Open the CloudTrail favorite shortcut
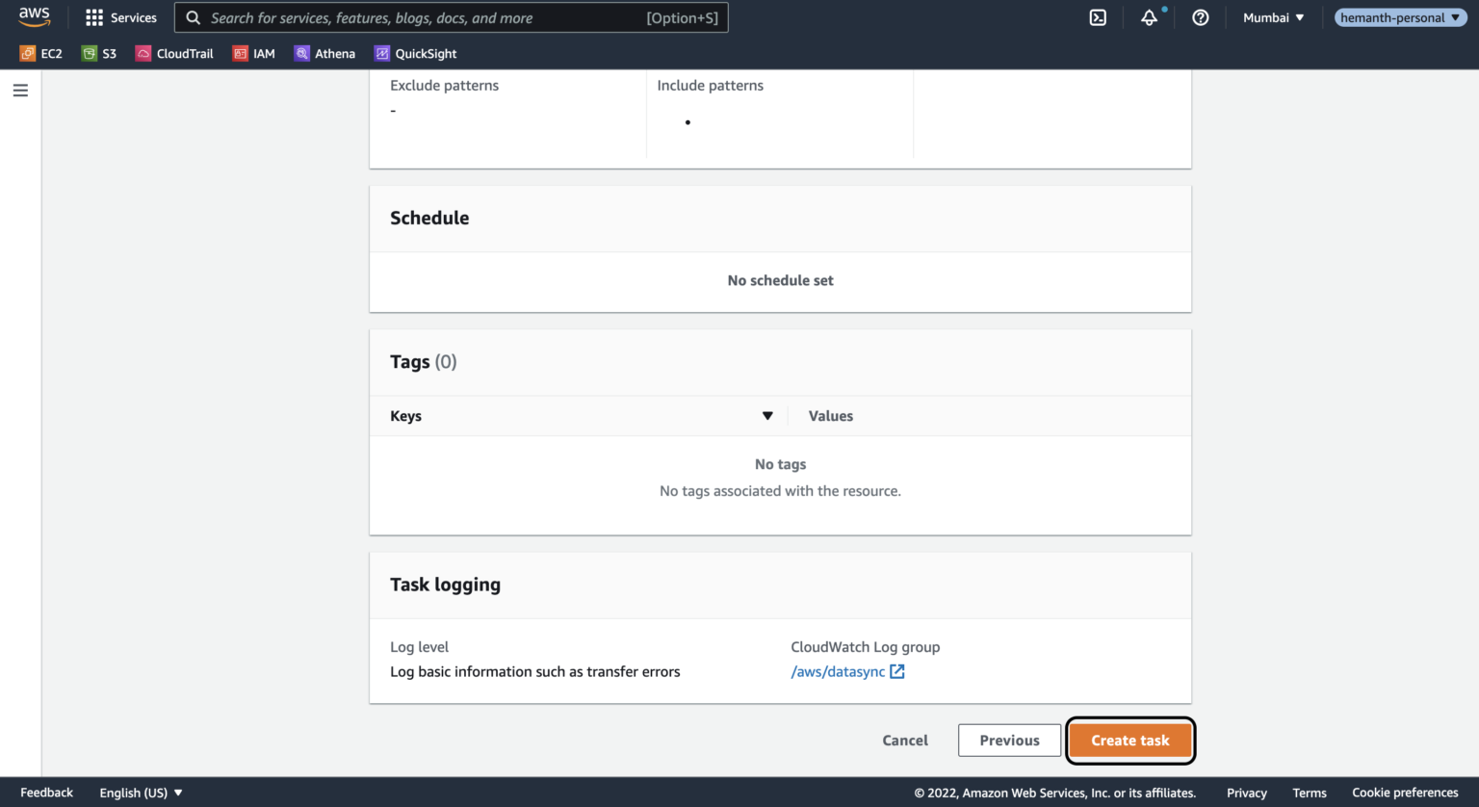The width and height of the screenshot is (1479, 807). click(173, 53)
